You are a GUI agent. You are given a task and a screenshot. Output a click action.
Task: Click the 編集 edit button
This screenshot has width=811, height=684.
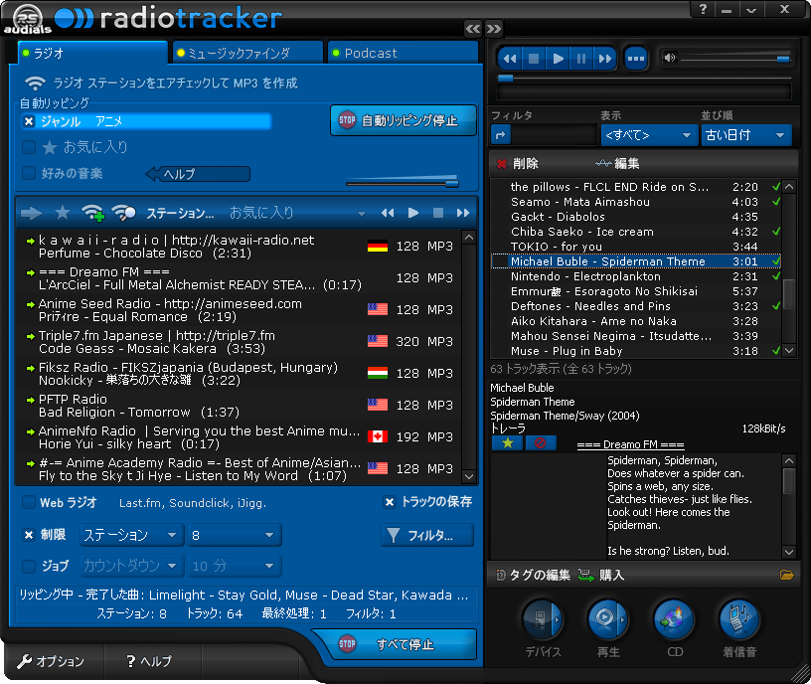point(617,164)
